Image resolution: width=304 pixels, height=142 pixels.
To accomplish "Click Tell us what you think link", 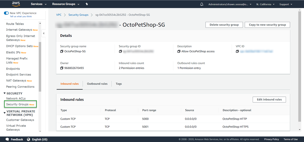I will pos(21,17).
